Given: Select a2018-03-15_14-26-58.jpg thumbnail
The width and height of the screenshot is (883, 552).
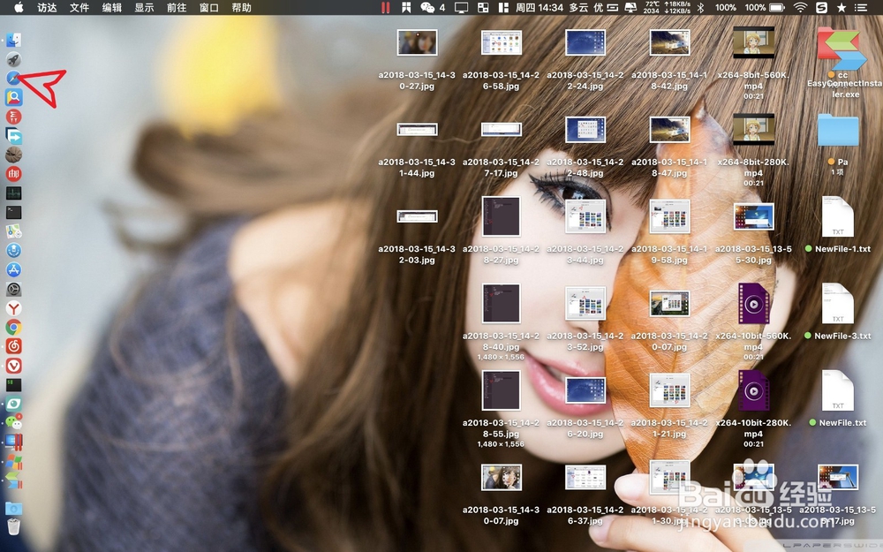Looking at the screenshot, I should (x=502, y=42).
